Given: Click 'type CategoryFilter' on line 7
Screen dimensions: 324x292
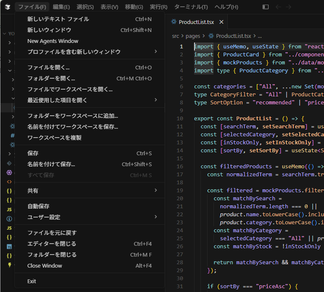Looking at the screenshot, I should pos(225,94).
